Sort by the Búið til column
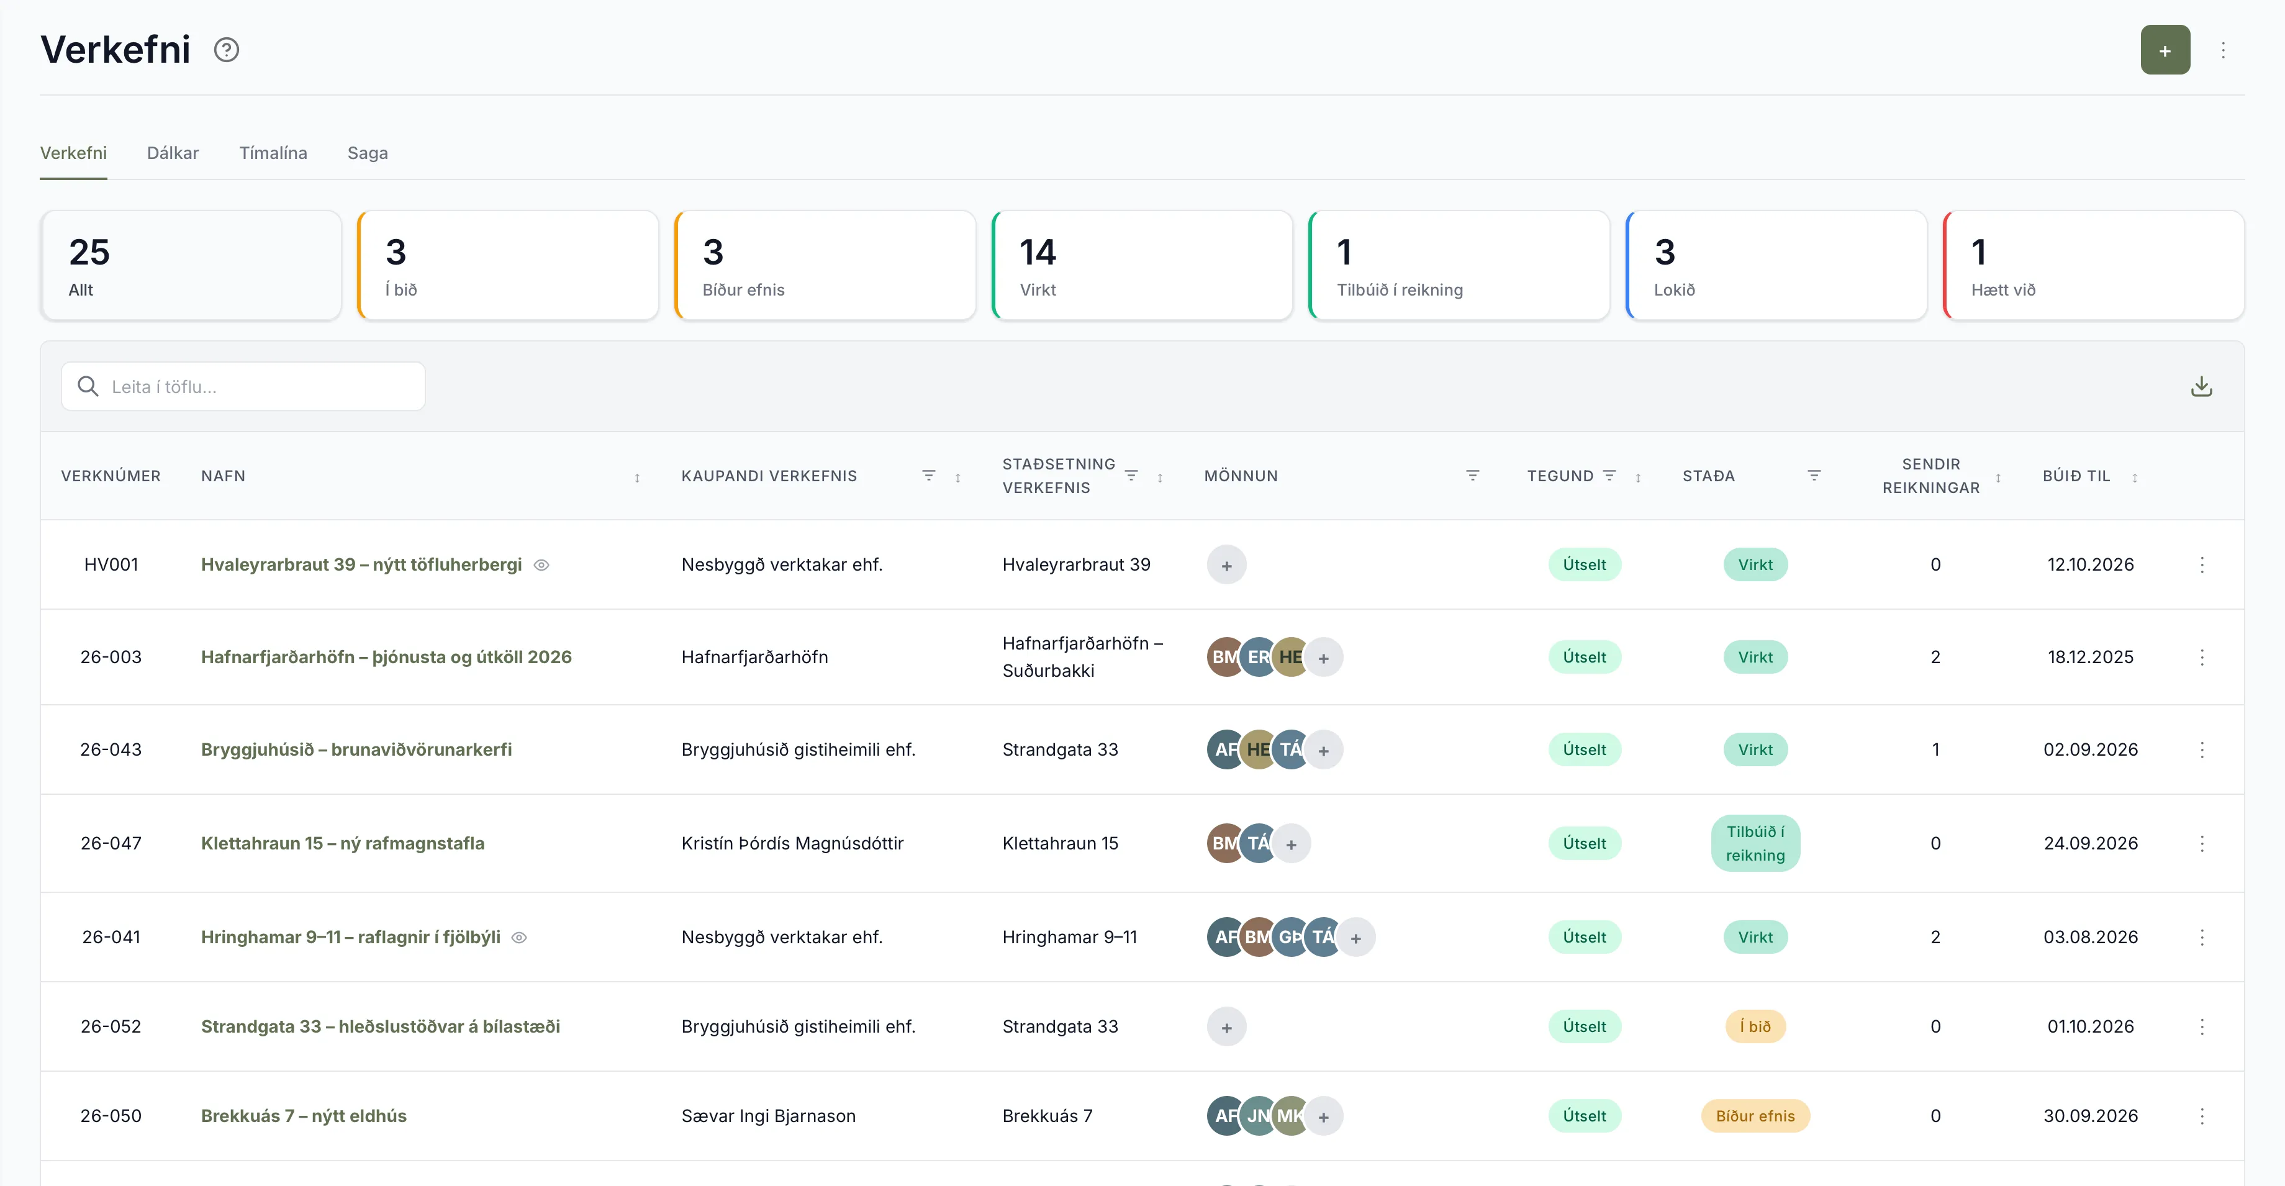The width and height of the screenshot is (2285, 1186). [x=2134, y=478]
